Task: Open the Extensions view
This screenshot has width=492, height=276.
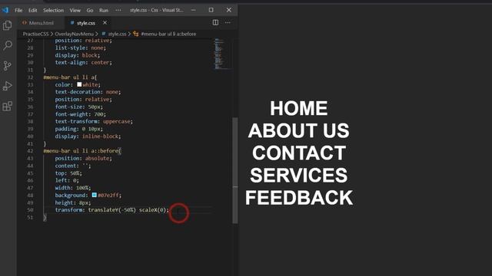Action: 7,107
